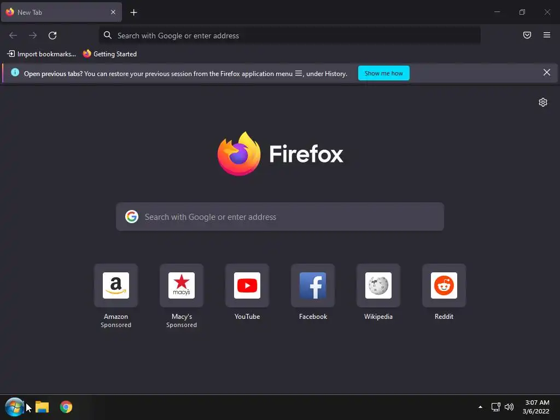
Task: Click the Firefox logo on the page
Action: click(x=281, y=154)
